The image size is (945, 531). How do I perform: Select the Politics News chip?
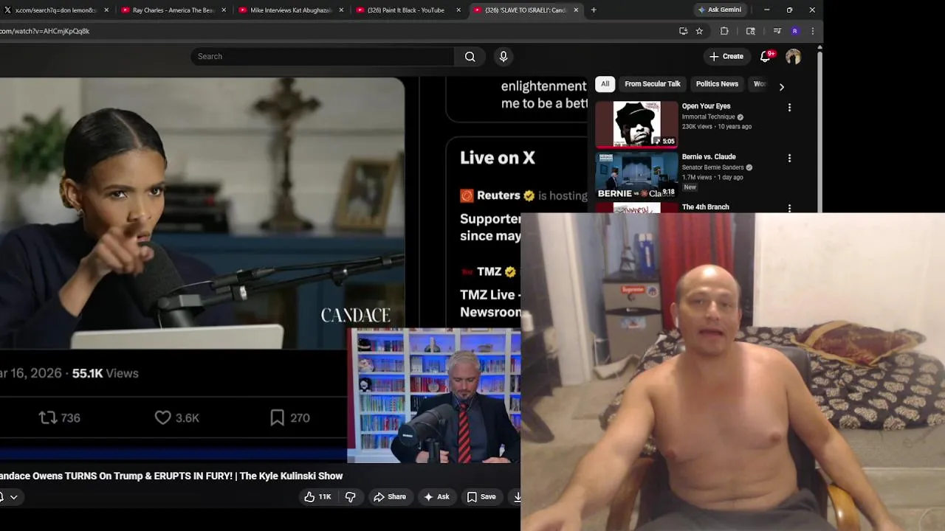717,84
